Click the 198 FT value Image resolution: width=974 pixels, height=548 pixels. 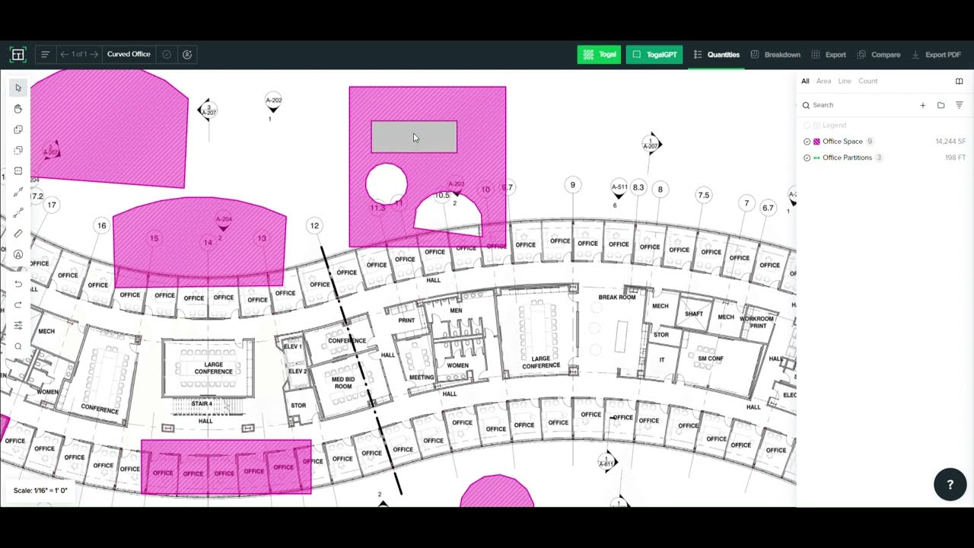coord(956,158)
